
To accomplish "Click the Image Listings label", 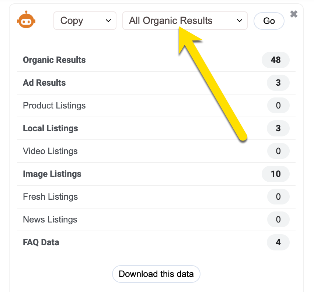I will point(52,174).
